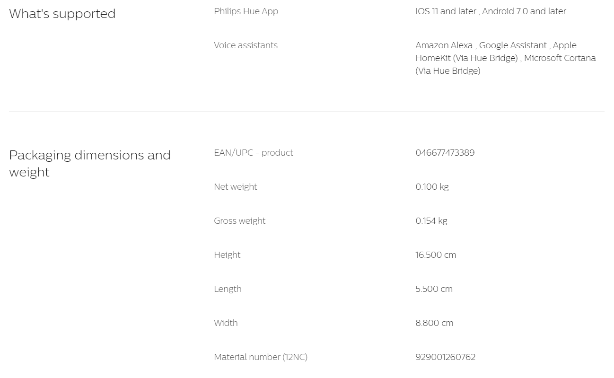Click the Voice assistants label
This screenshot has height=378, width=614.
point(246,45)
